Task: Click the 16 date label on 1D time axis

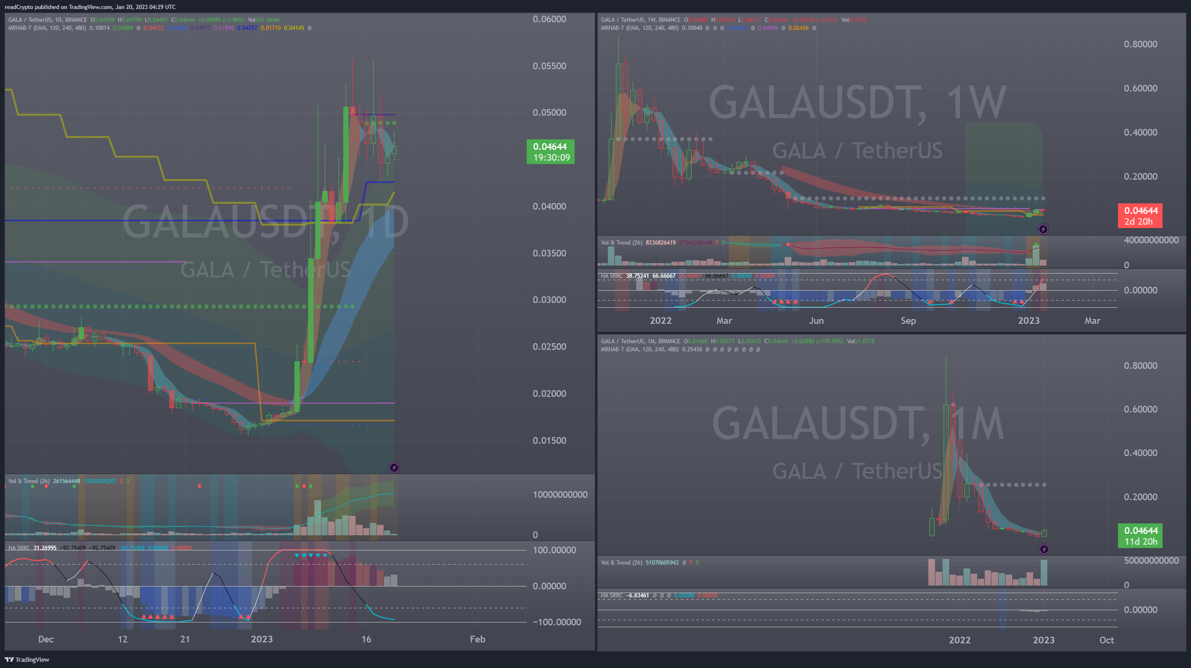Action: [x=366, y=639]
